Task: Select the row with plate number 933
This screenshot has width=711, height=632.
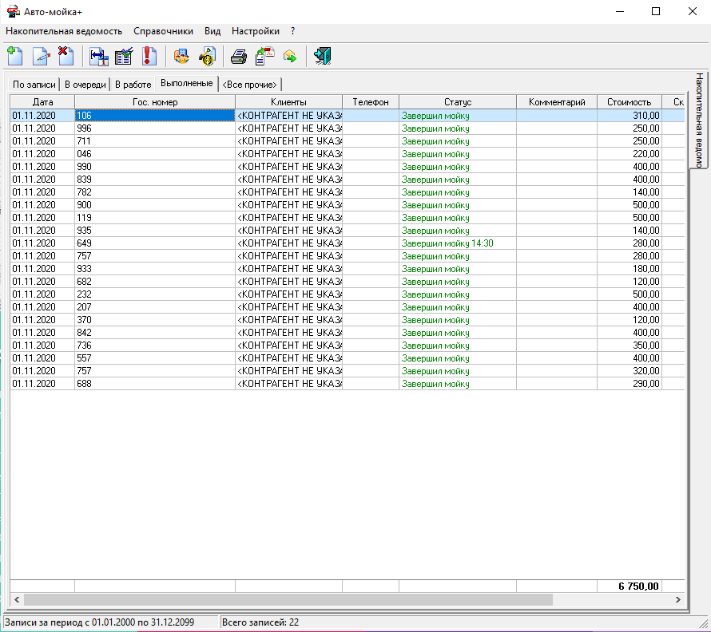Action: tap(348, 269)
